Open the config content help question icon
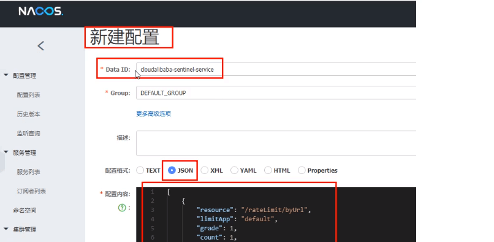The image size is (494, 242). pyautogui.click(x=122, y=208)
